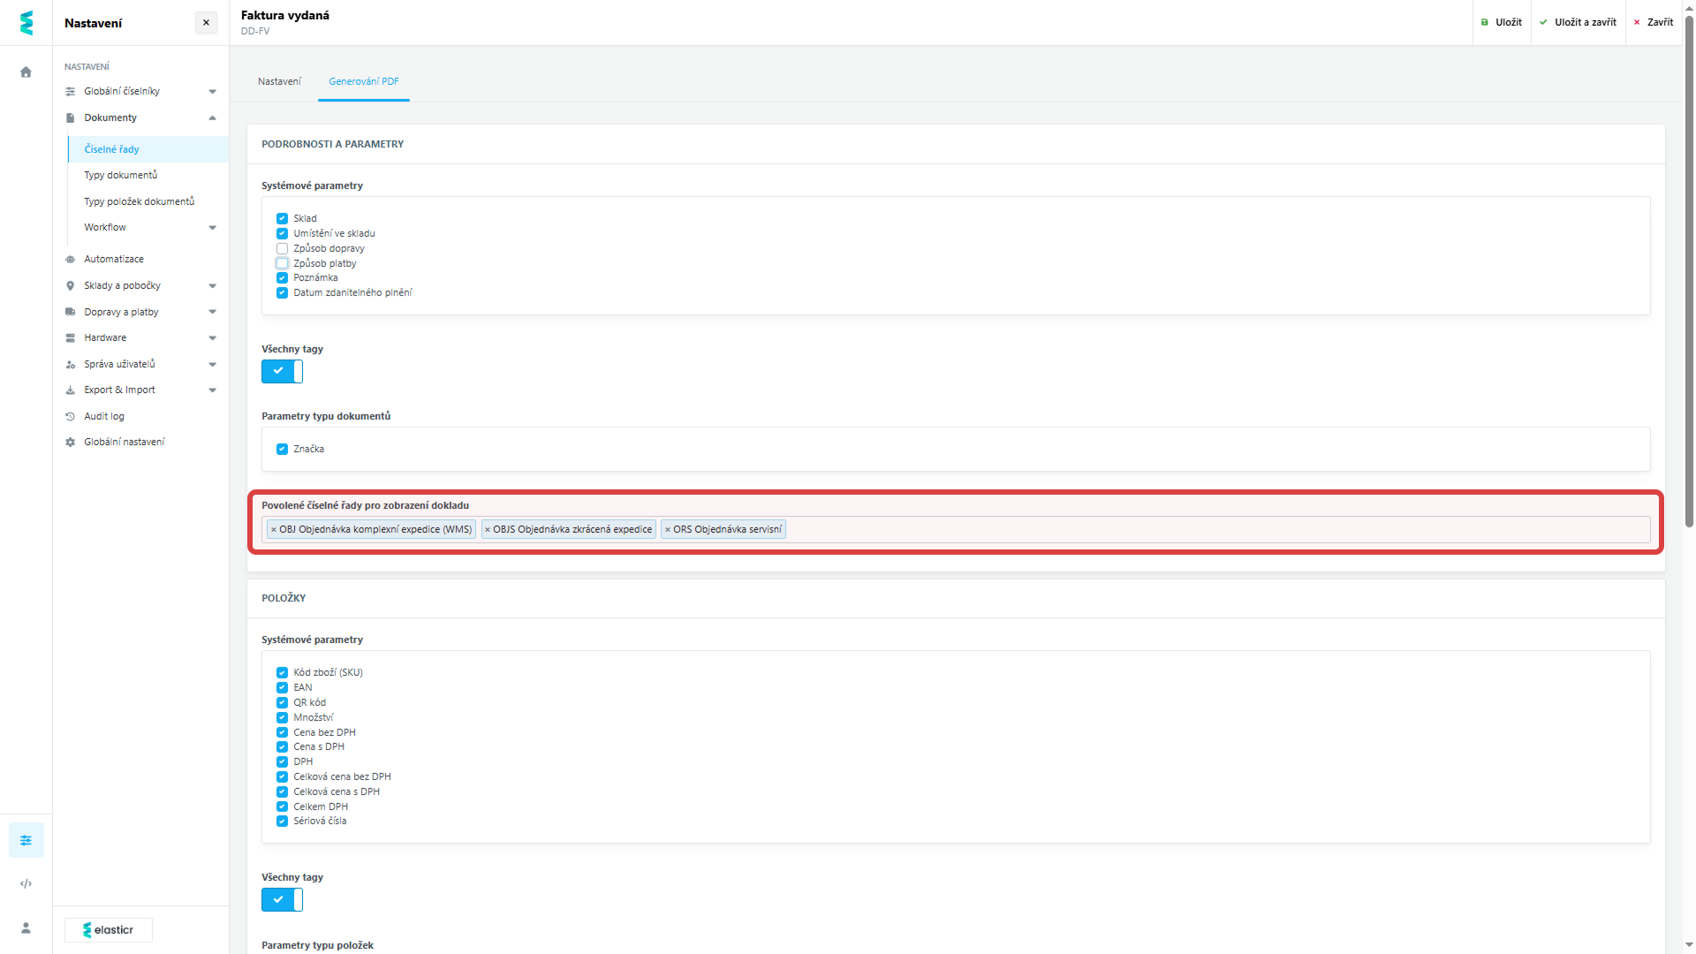Screen dimensions: 1696x954
Task: Uncheck Celková cena s DPH checkbox
Action: tap(282, 791)
